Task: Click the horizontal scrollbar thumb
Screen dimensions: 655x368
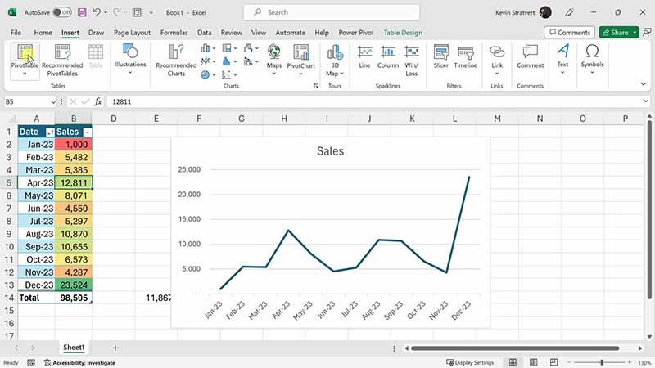Action: 515,348
